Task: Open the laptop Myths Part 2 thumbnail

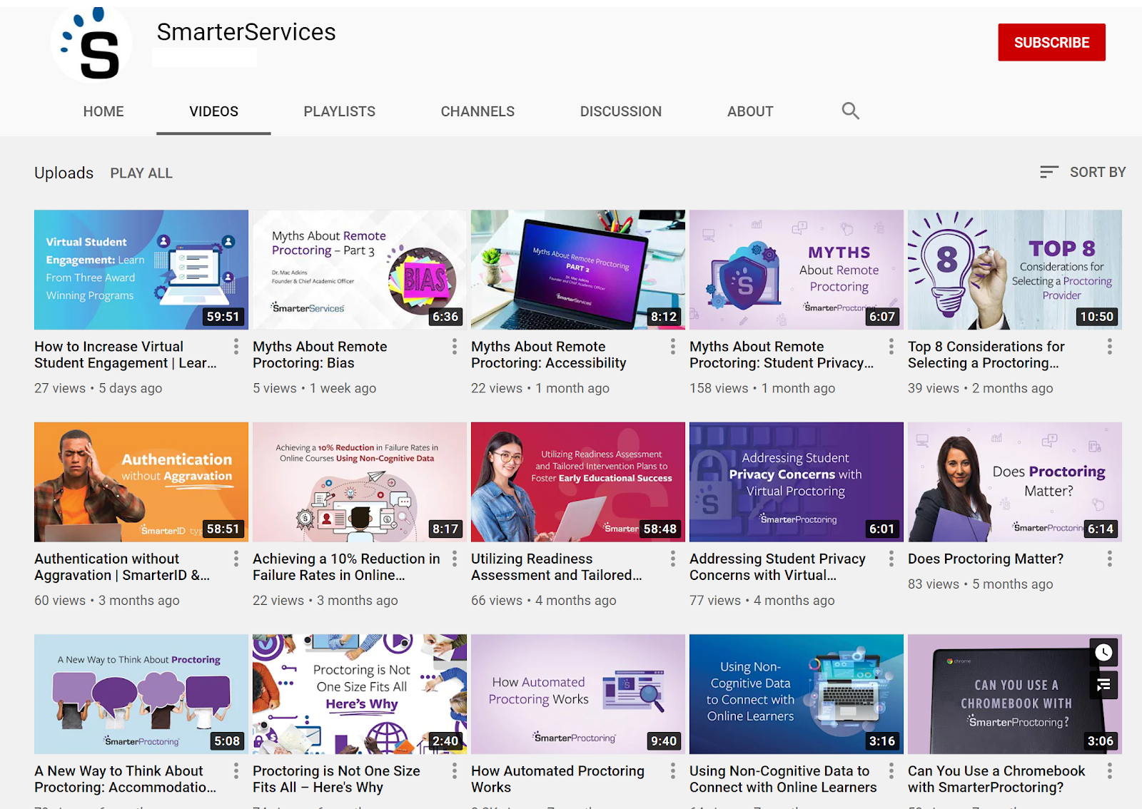Action: click(578, 270)
